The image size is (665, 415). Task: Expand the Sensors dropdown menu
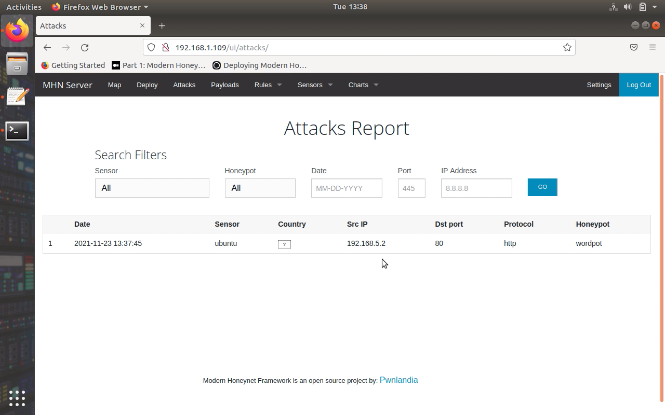point(314,85)
